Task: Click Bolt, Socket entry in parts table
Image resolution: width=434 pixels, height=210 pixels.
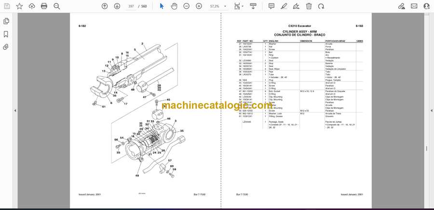Action: pos(274,91)
